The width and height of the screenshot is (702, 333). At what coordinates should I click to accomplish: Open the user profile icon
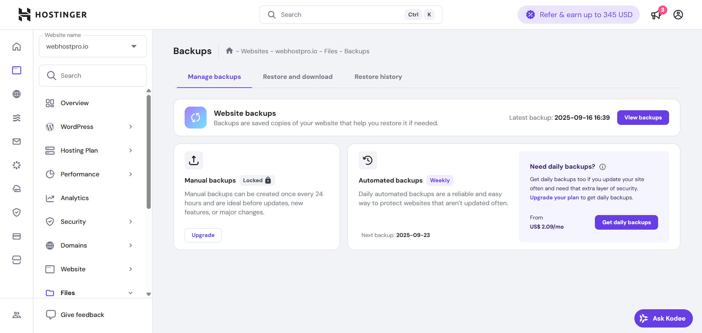click(x=678, y=15)
